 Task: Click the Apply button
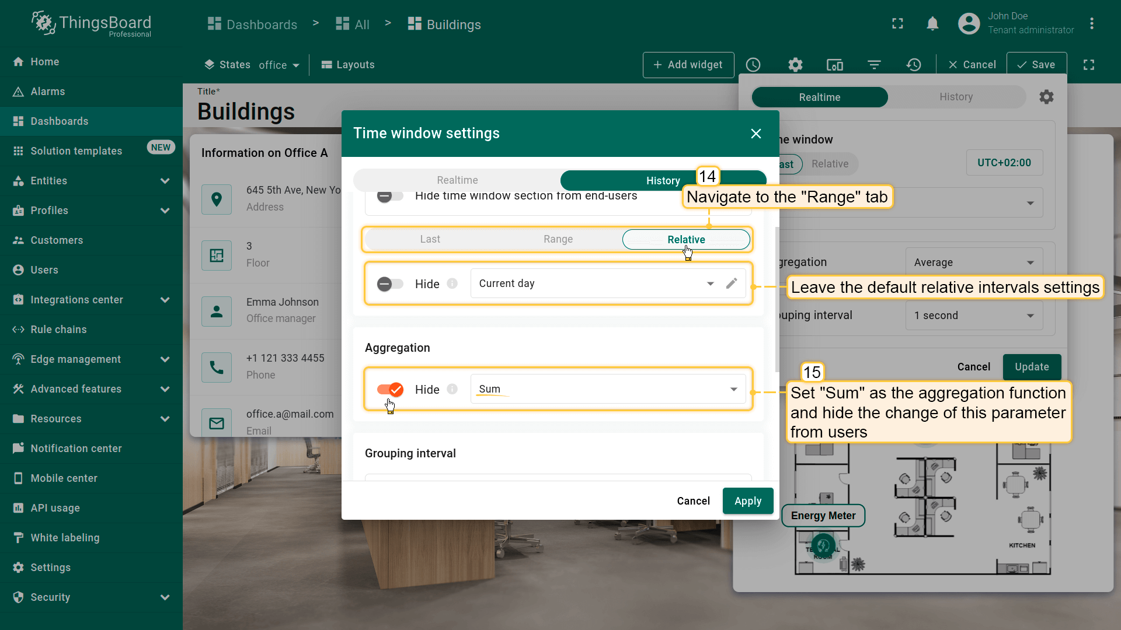pyautogui.click(x=747, y=501)
